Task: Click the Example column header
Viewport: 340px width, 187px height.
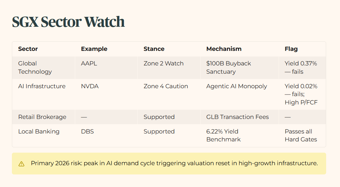Action: 94,49
